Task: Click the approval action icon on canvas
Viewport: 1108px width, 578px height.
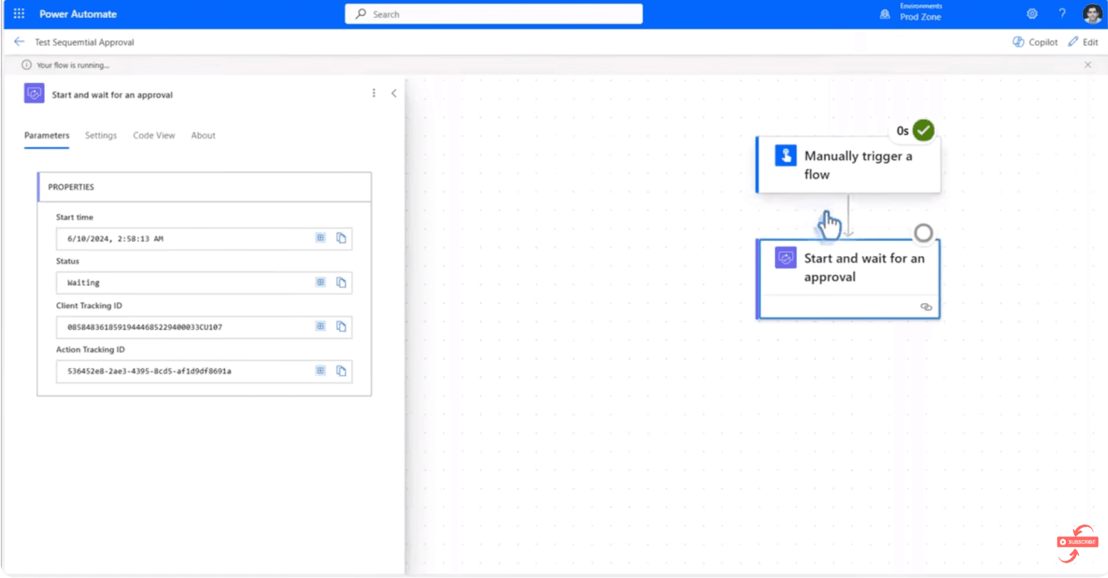Action: tap(786, 258)
